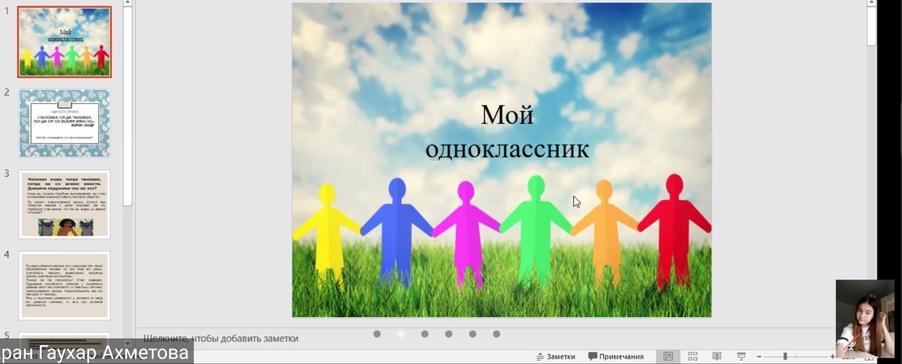Screen dimensions: 902x364
Task: Select slide 1 thumbnail
Action: pyautogui.click(x=64, y=42)
